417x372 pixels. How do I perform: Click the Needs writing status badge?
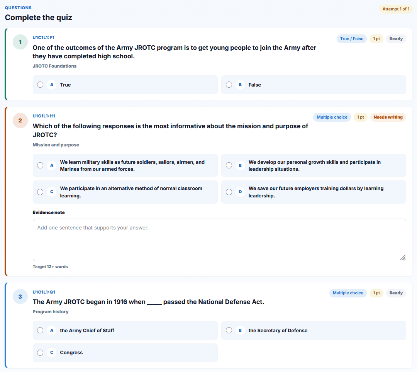(388, 117)
